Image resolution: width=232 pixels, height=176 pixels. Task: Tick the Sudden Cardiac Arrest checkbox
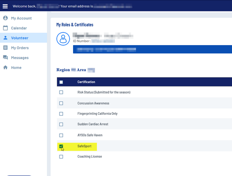click(61, 124)
